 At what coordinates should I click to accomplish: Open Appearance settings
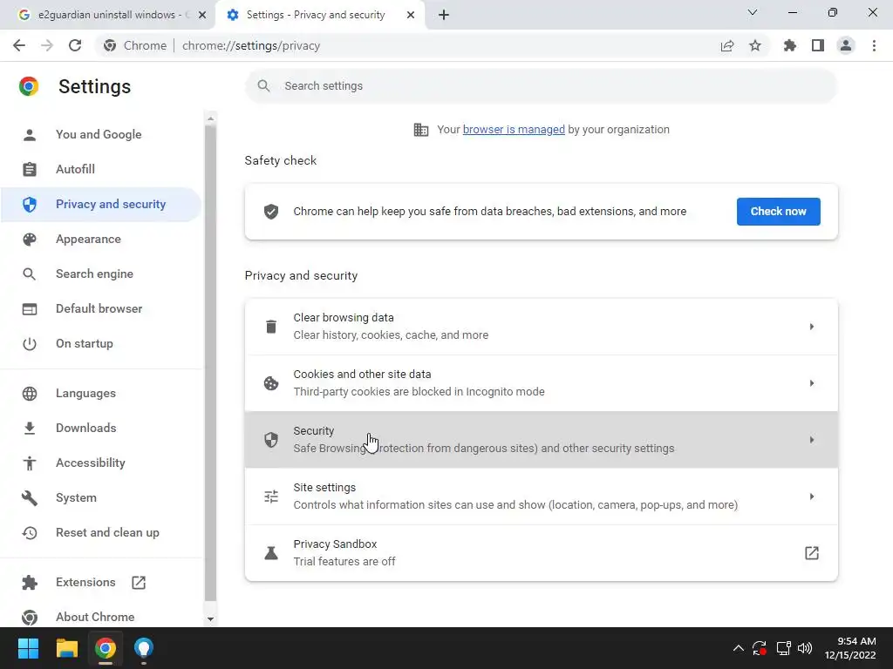point(100,239)
